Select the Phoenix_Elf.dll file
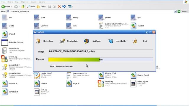Screen dimensions: 189x106 tap(107, 75)
